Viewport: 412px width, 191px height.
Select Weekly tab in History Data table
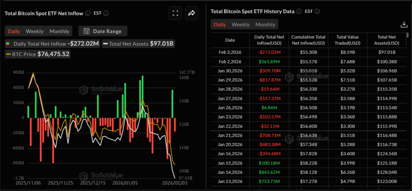[x=240, y=25]
